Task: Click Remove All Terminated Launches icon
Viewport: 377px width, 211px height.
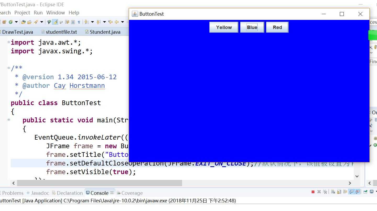Action: click(325, 192)
